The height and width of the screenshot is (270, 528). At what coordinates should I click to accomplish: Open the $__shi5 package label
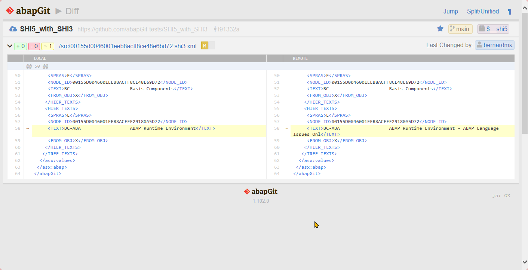pyautogui.click(x=493, y=29)
